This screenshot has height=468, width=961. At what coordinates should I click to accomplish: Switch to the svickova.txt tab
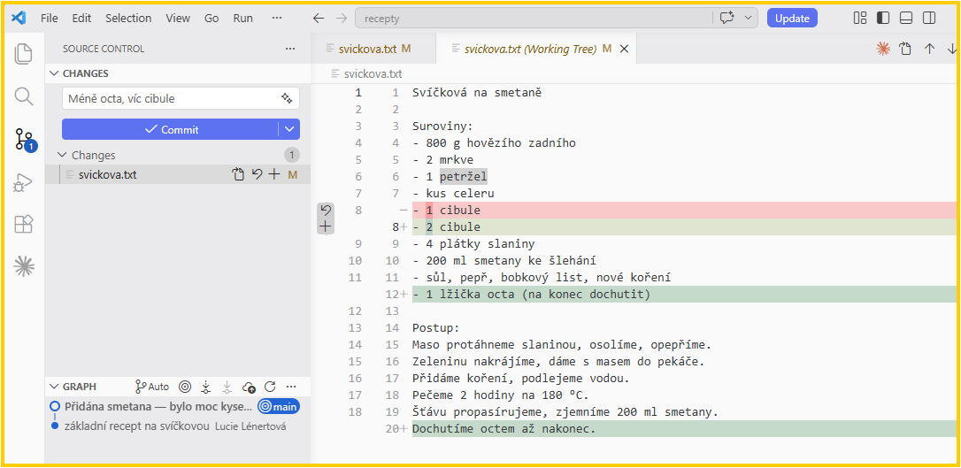click(373, 49)
